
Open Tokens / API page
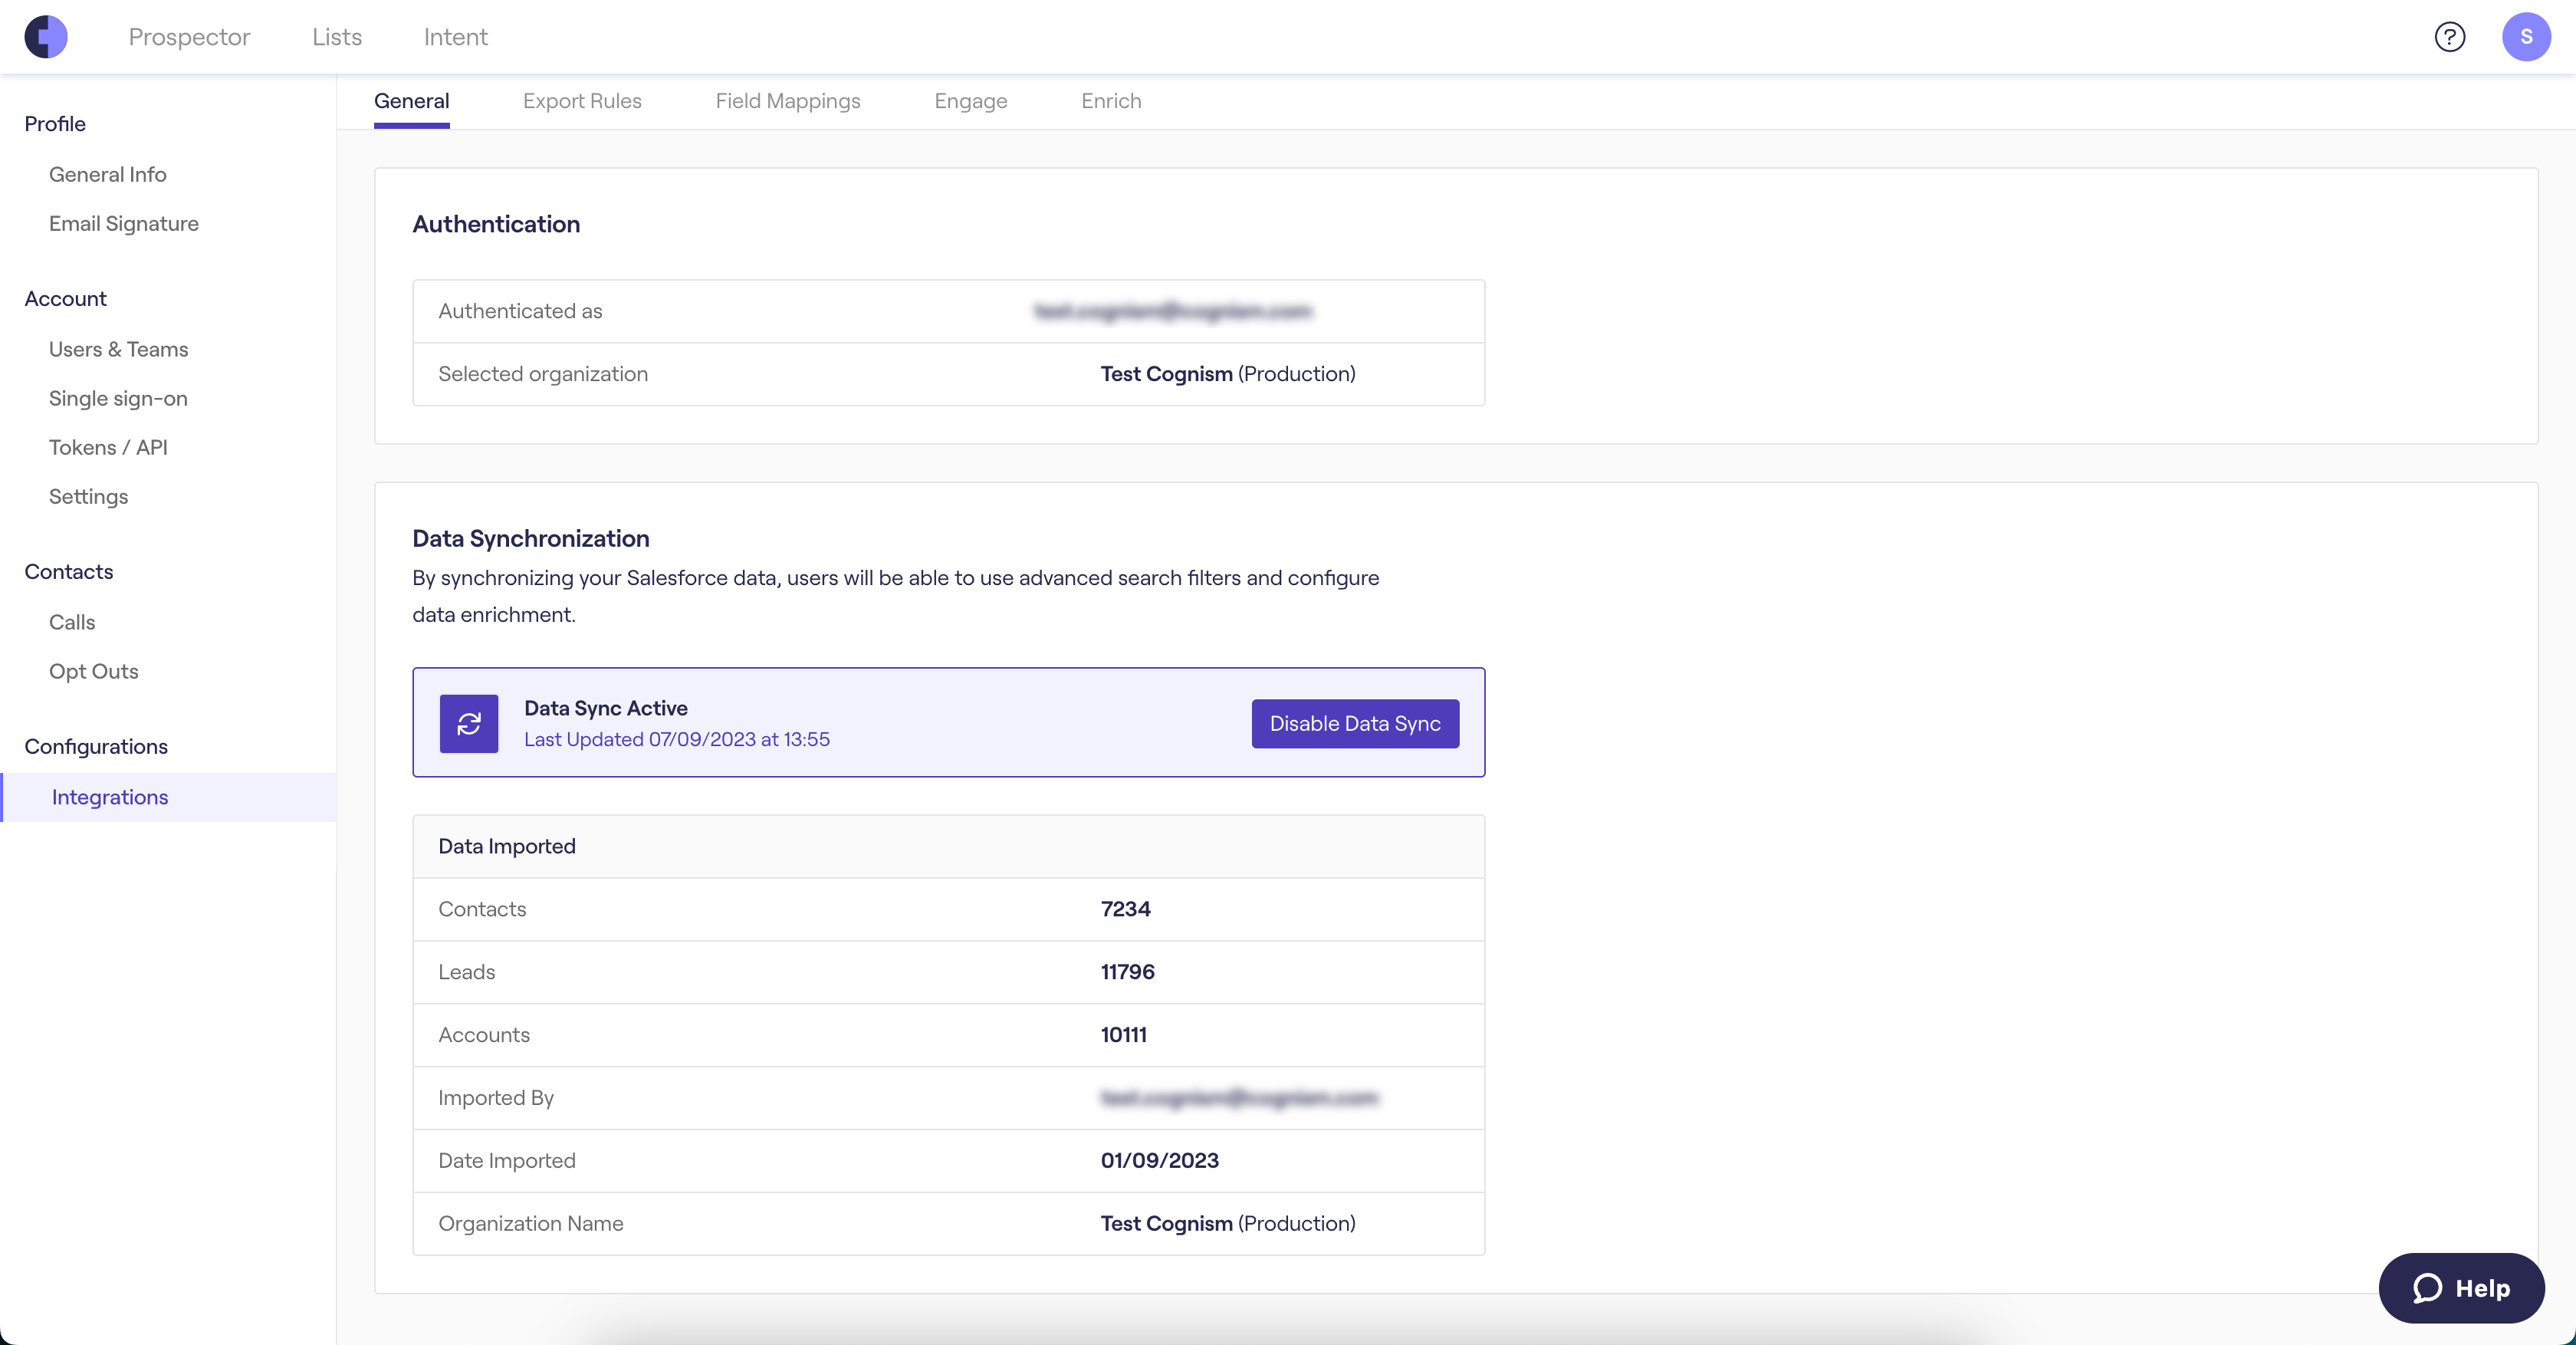[x=108, y=447]
